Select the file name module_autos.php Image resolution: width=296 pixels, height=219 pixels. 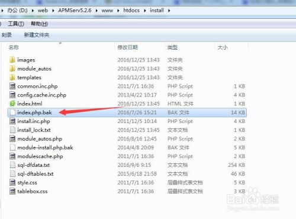coord(40,139)
